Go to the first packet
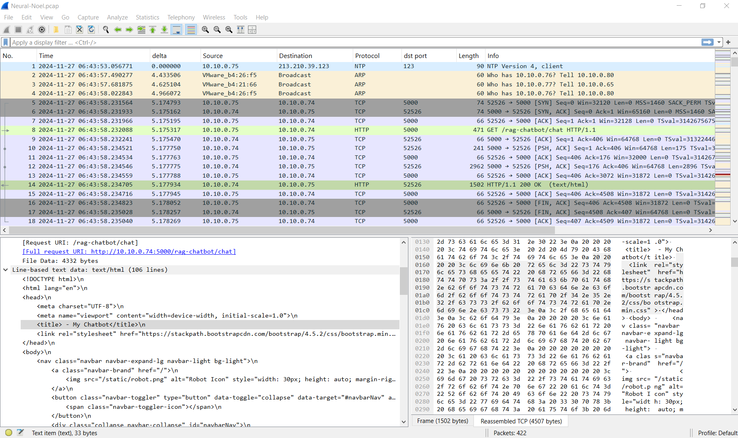 (153, 30)
